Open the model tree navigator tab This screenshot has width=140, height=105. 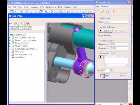tap(10, 24)
